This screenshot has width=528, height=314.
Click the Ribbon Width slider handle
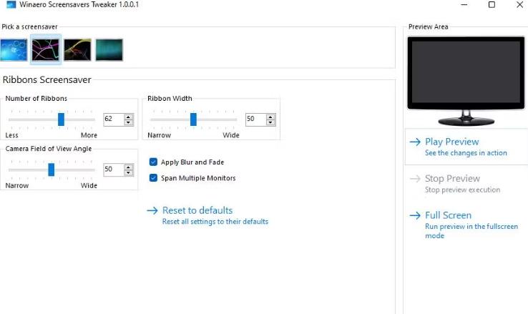[x=193, y=119]
